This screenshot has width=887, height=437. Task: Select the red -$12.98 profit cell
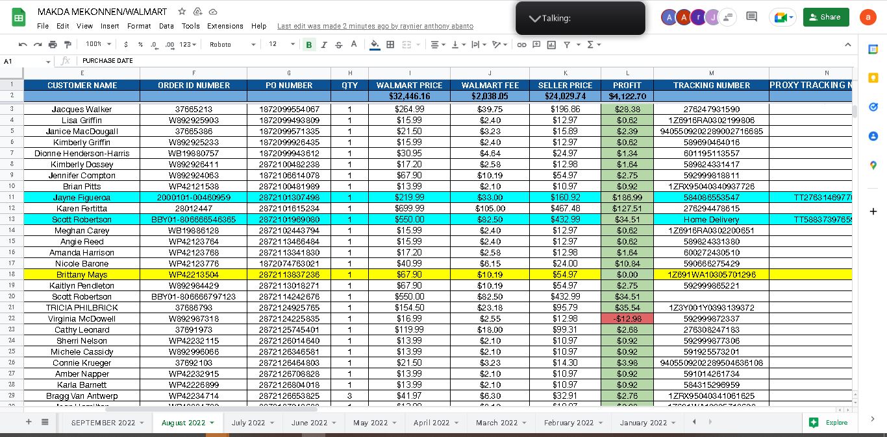(627, 318)
